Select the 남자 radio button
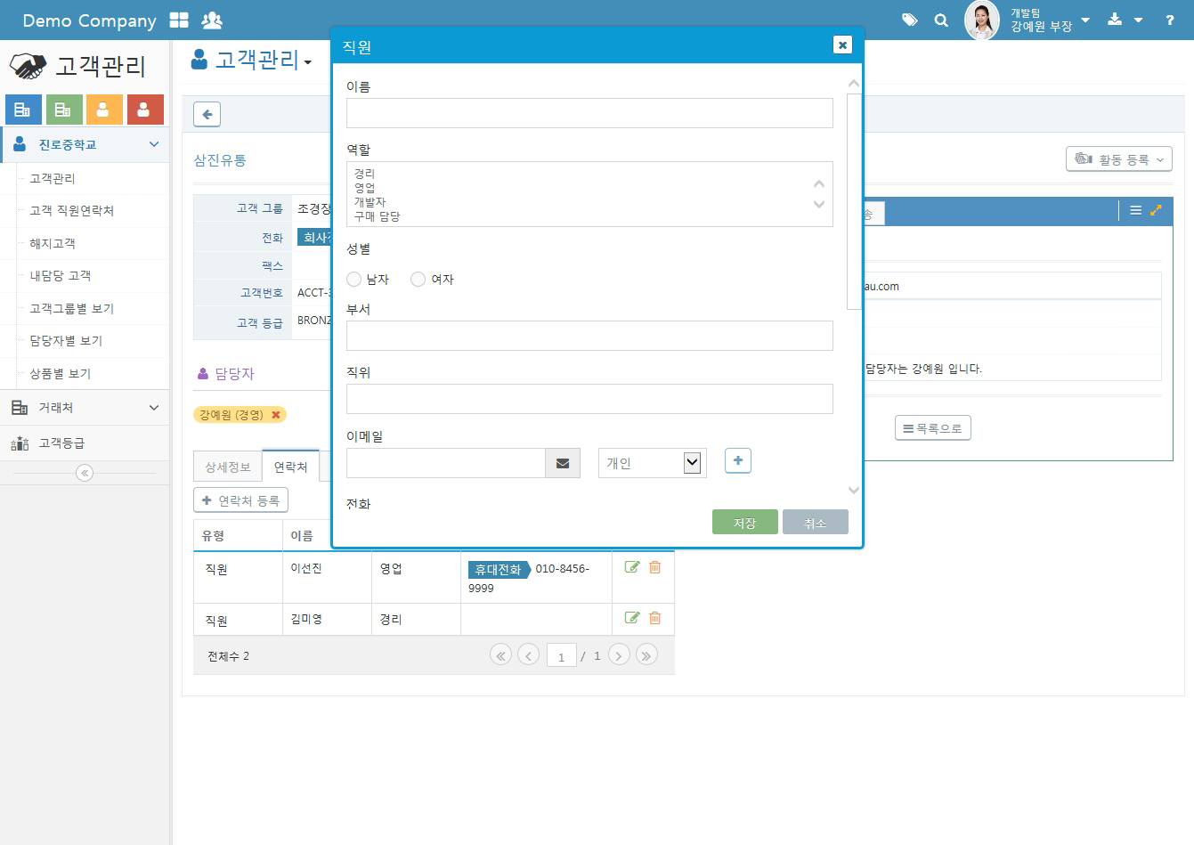1194x845 pixels. 354,280
